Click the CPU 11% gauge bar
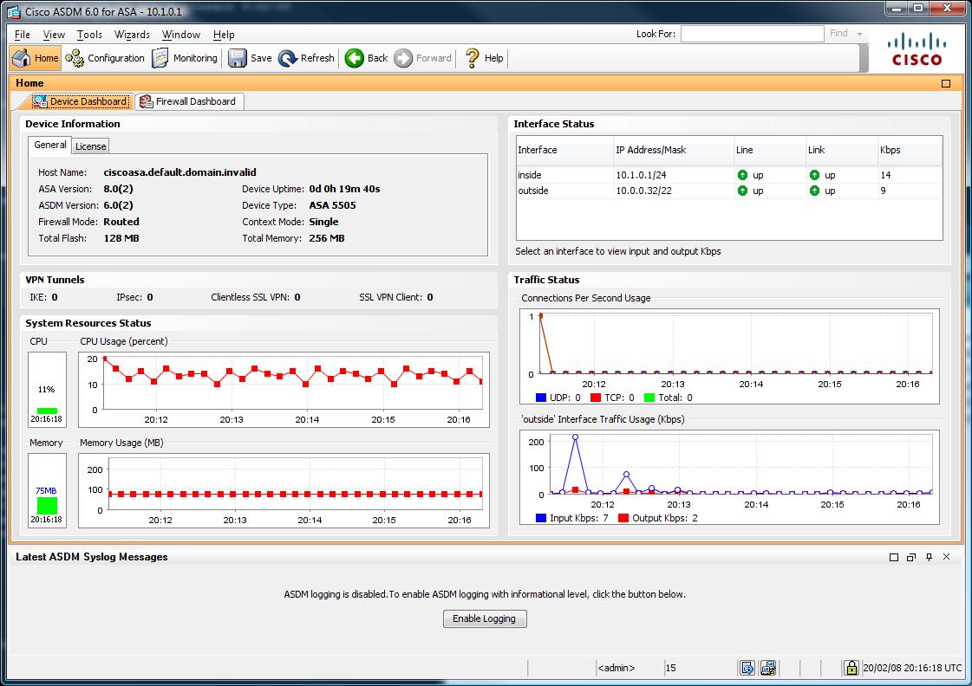The image size is (972, 686). pos(47,411)
